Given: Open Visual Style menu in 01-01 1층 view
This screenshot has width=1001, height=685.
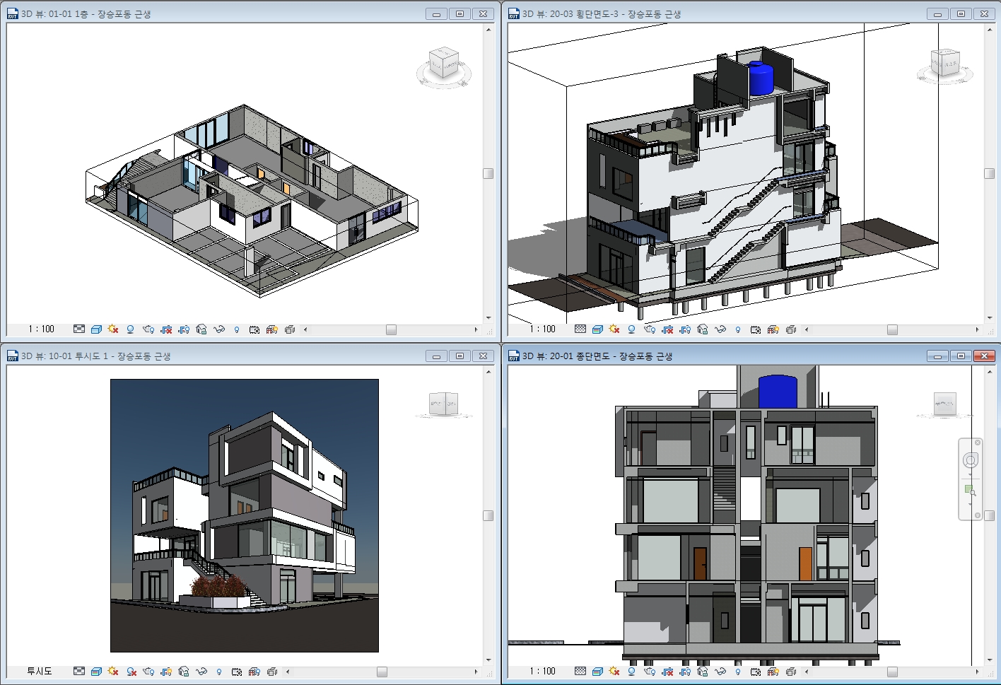Looking at the screenshot, I should point(97,329).
